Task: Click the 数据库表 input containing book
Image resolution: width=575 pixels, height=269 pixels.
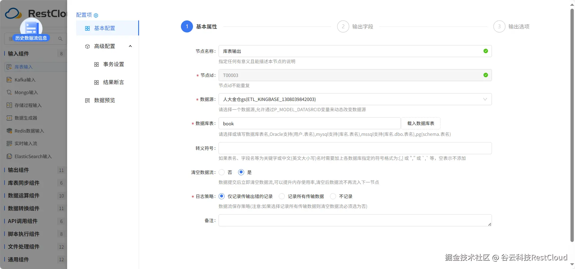Action: click(x=309, y=123)
